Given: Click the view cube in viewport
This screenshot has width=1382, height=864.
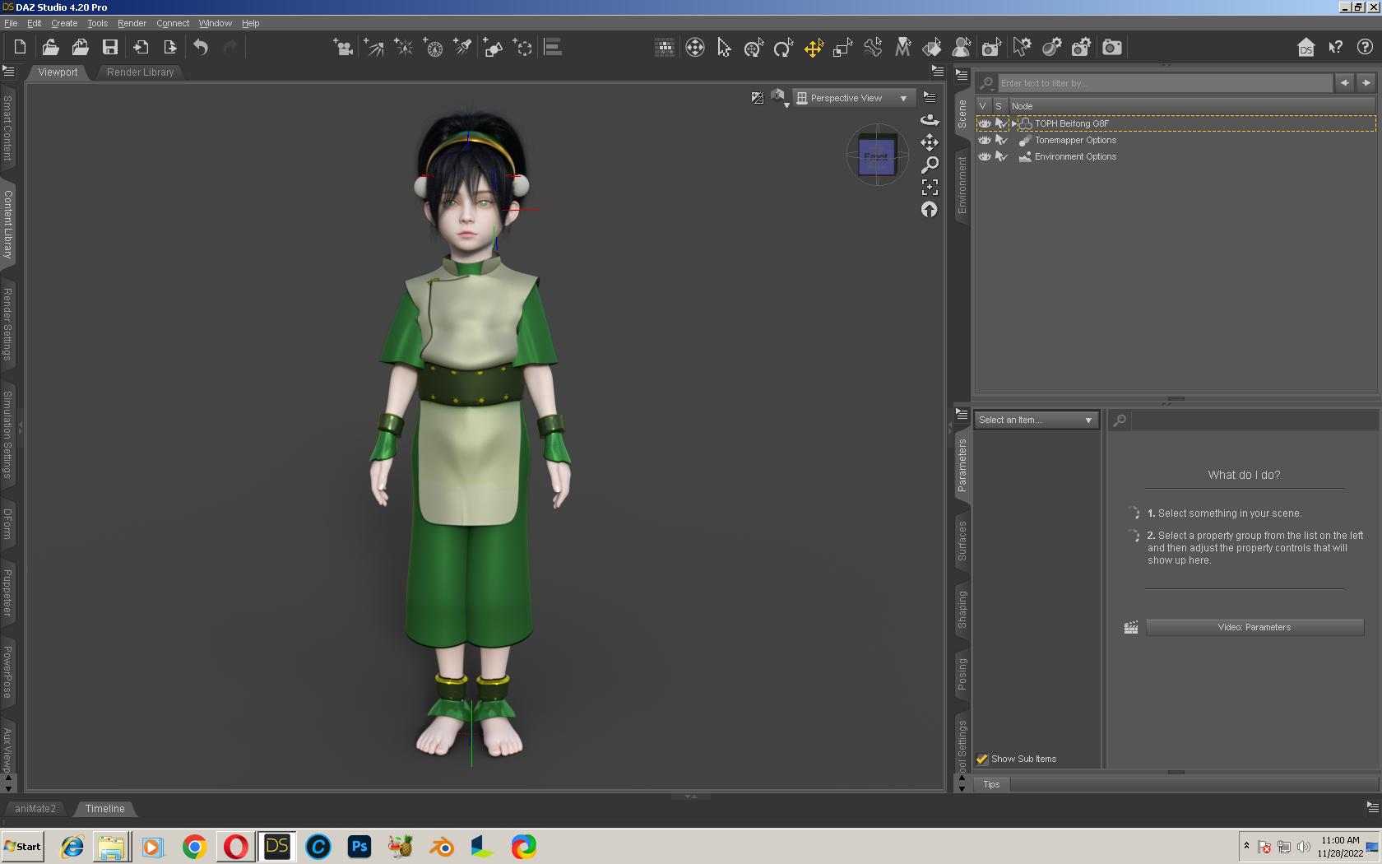Looking at the screenshot, I should pos(877,155).
